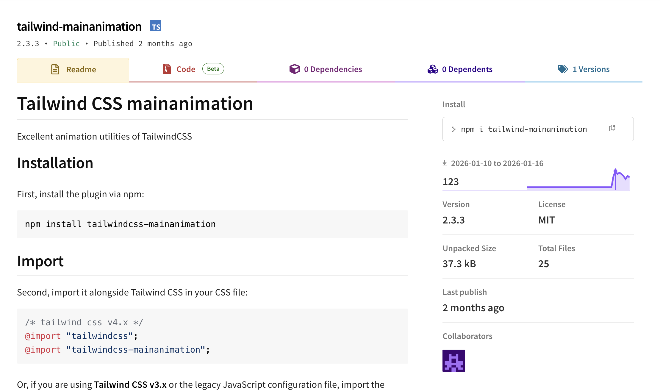Click the 2026-01-10 to 2026-01-16 date range
Viewport: 660px width, 391px height.
(x=497, y=163)
